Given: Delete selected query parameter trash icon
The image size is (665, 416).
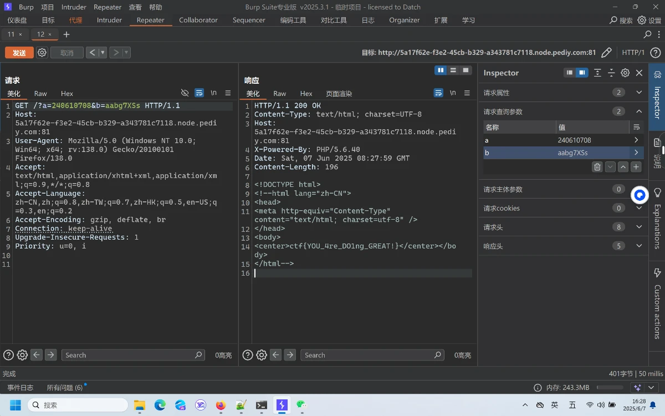Looking at the screenshot, I should coord(597,166).
